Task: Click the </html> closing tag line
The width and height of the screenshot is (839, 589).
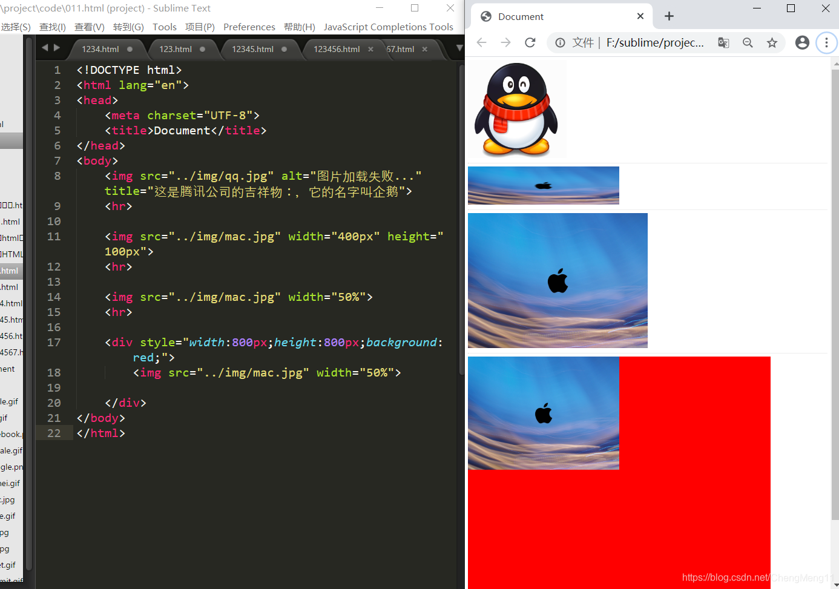Action: (100, 433)
